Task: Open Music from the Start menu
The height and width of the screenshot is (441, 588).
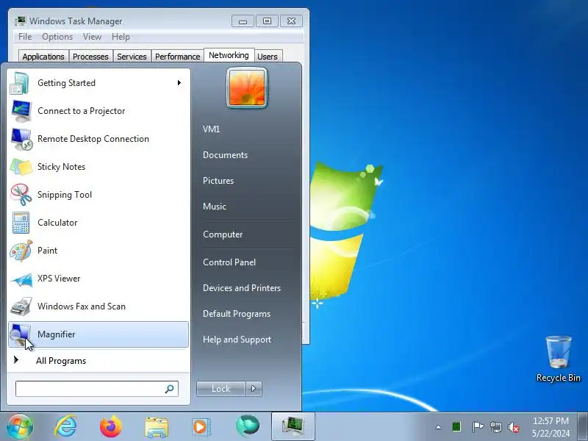Action: (215, 207)
